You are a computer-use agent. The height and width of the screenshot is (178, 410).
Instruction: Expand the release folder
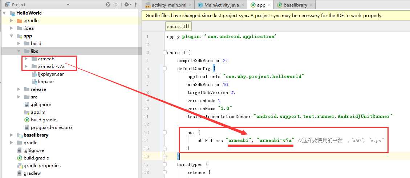point(19,89)
